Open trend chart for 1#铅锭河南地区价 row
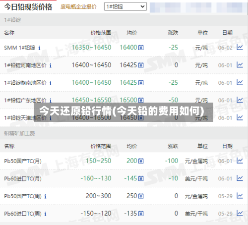 click(240, 65)
